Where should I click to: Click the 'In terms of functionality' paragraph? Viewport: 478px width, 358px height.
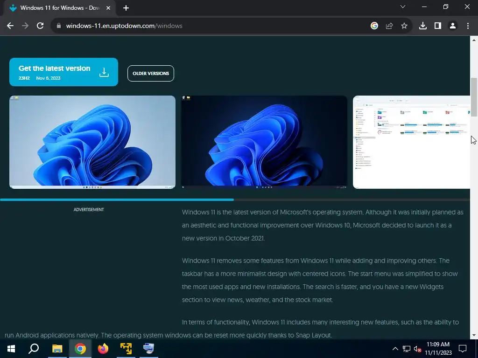[232, 329]
